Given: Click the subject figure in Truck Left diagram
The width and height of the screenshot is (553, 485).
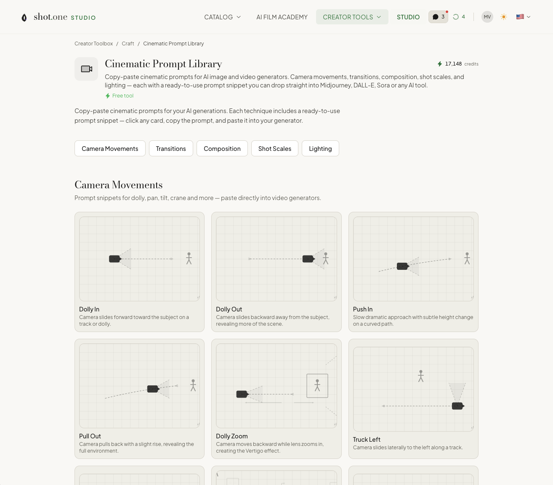Looking at the screenshot, I should pyautogui.click(x=421, y=376).
